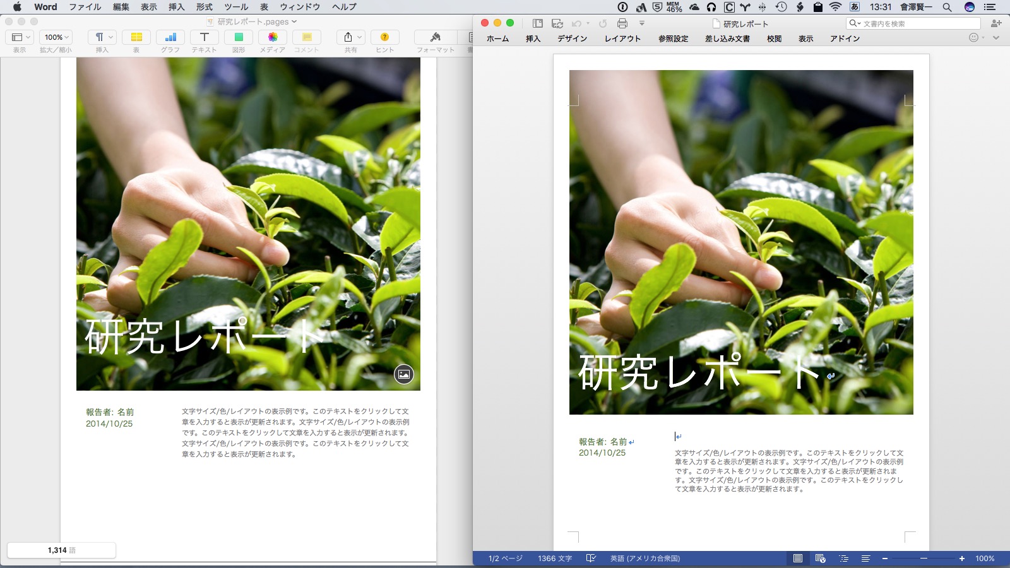Switch to print layout view in Word status bar
Viewport: 1010px width, 568px height.
click(799, 558)
